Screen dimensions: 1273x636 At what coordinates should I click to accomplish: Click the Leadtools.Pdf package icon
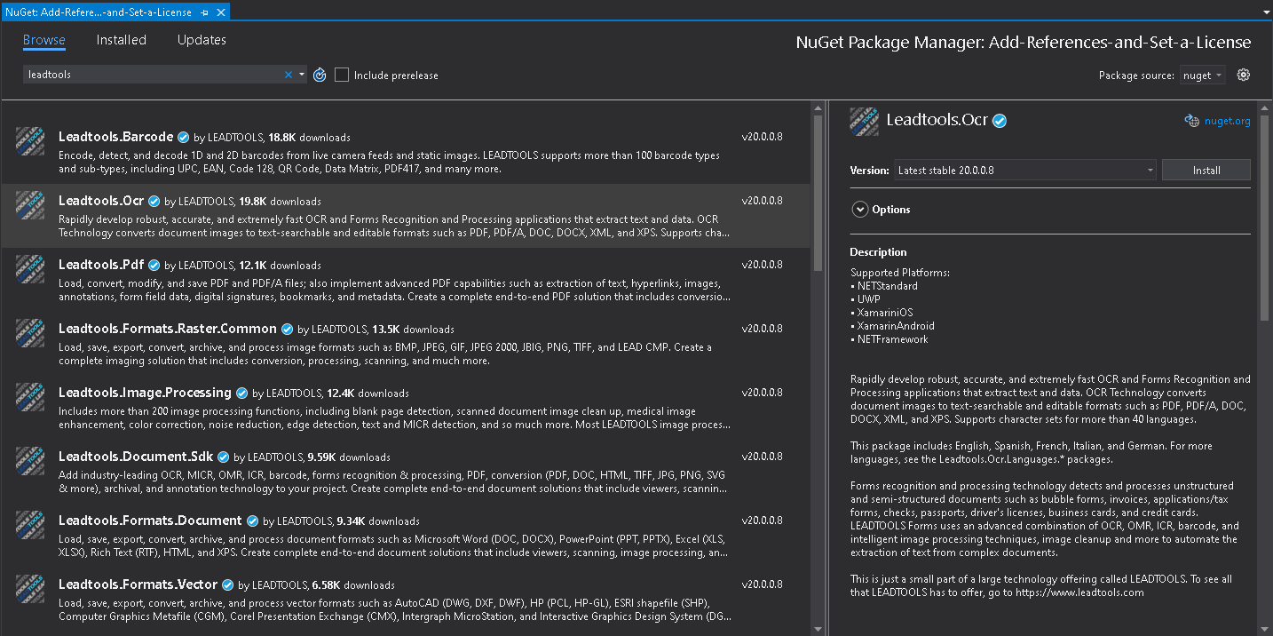pyautogui.click(x=30, y=269)
